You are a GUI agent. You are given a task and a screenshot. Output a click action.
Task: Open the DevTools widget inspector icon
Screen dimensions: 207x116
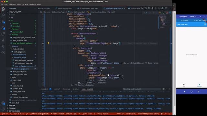tap(170, 13)
